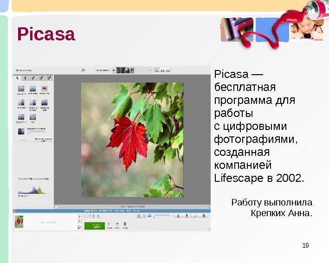Switch to single image view mode
The height and width of the screenshot is (263, 329).
157,70
